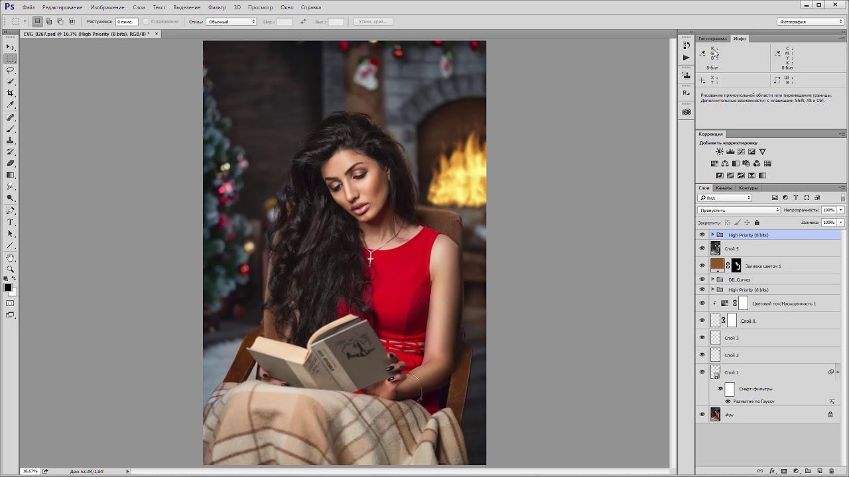Open the blend mode Пропустить dropdown

[739, 210]
